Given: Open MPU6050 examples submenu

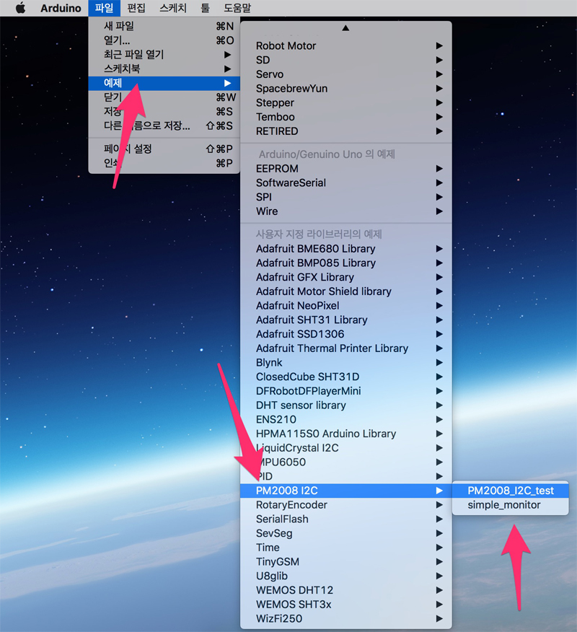Looking at the screenshot, I should click(345, 462).
